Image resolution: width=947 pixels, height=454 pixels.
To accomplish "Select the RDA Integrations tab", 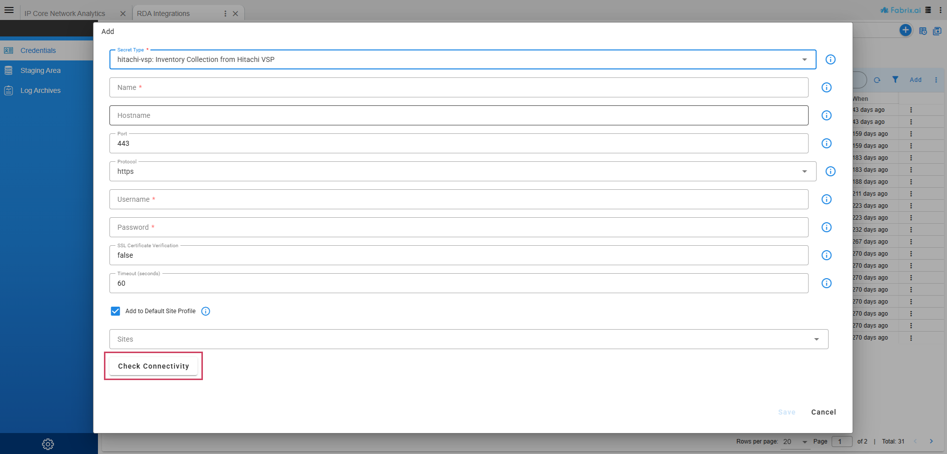I will coord(163,13).
